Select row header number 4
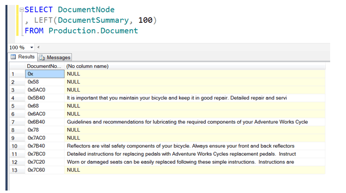The image size is (346, 193). coord(17,98)
